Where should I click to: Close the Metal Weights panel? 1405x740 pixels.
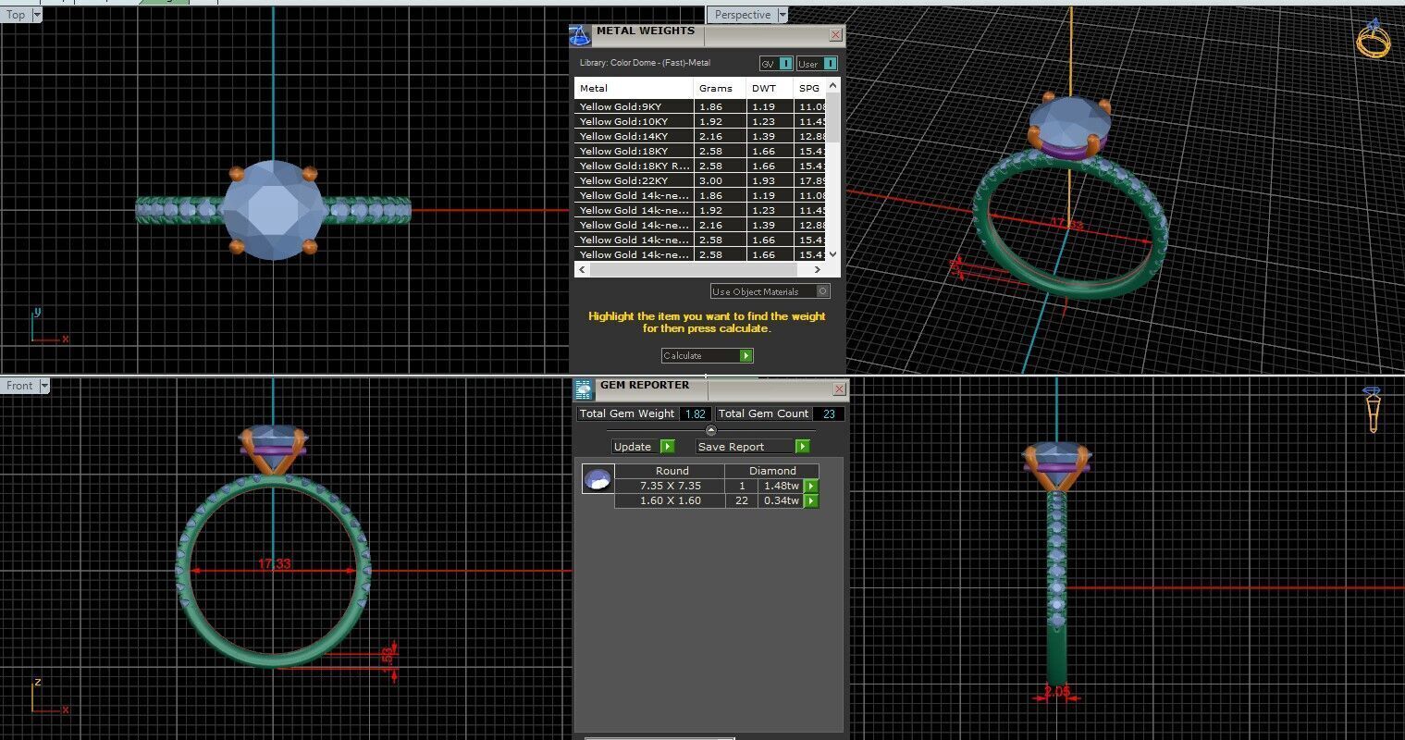pos(835,35)
